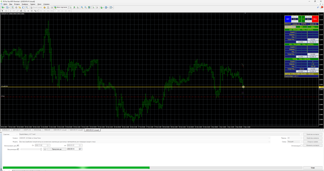Open the periods clock dropdown icon

(x=106, y=7)
